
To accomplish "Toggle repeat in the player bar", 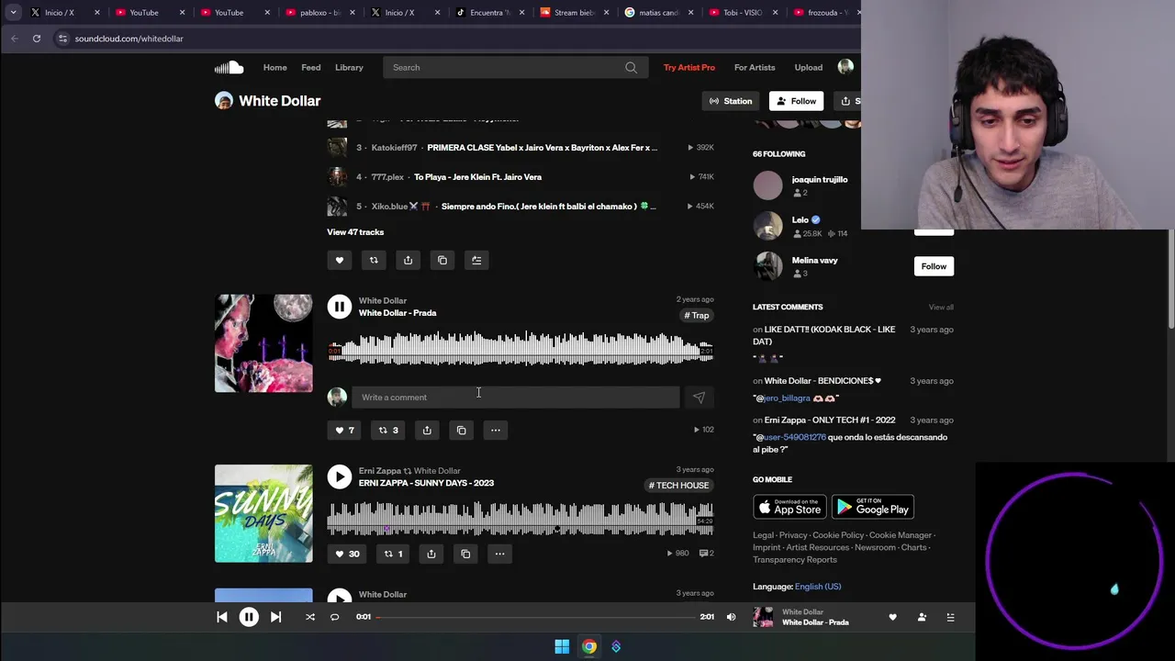I will [x=335, y=617].
